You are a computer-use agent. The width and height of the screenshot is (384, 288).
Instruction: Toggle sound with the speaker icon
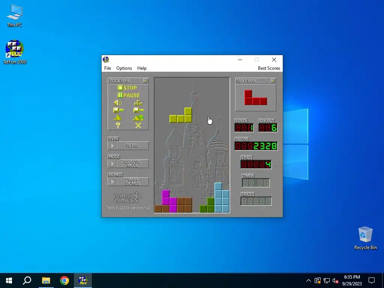118,103
